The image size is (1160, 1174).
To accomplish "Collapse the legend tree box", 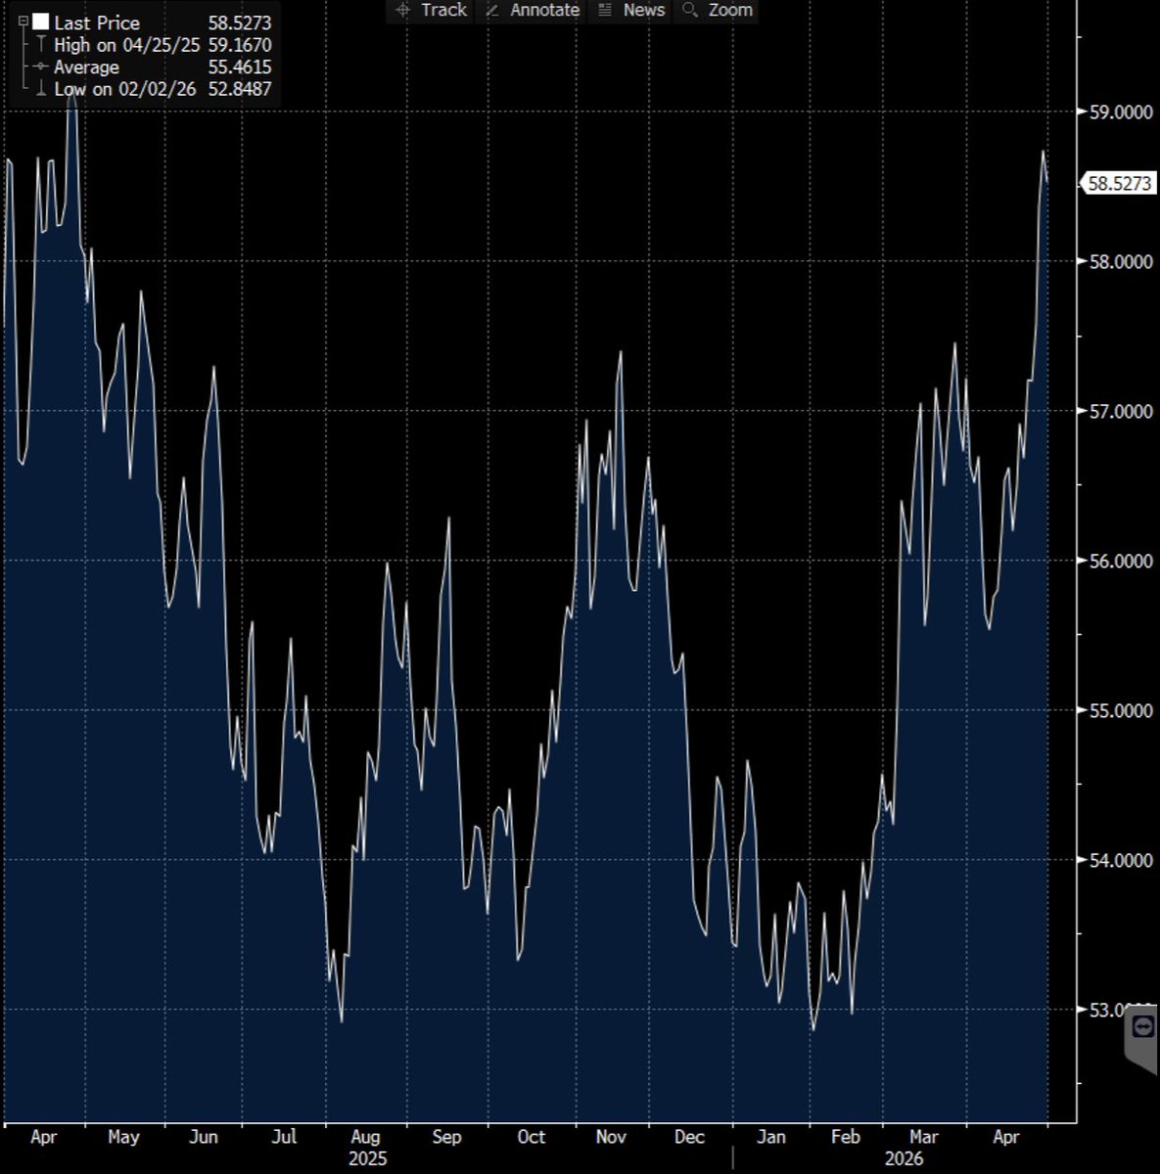I will coord(23,22).
